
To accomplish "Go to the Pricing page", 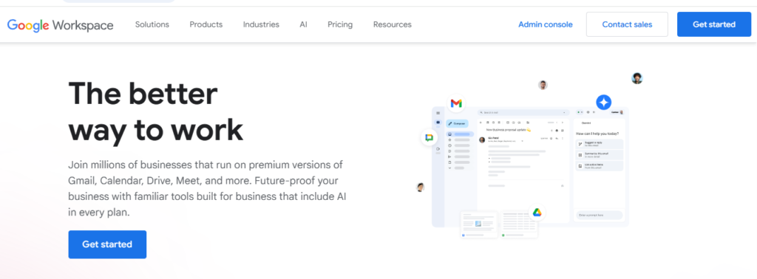I will [x=340, y=24].
